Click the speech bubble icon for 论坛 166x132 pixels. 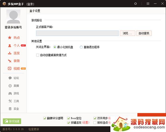tap(10, 78)
